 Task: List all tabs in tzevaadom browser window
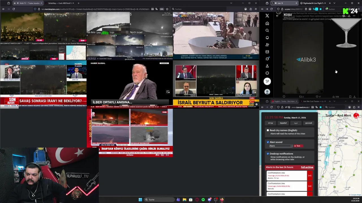point(334,101)
